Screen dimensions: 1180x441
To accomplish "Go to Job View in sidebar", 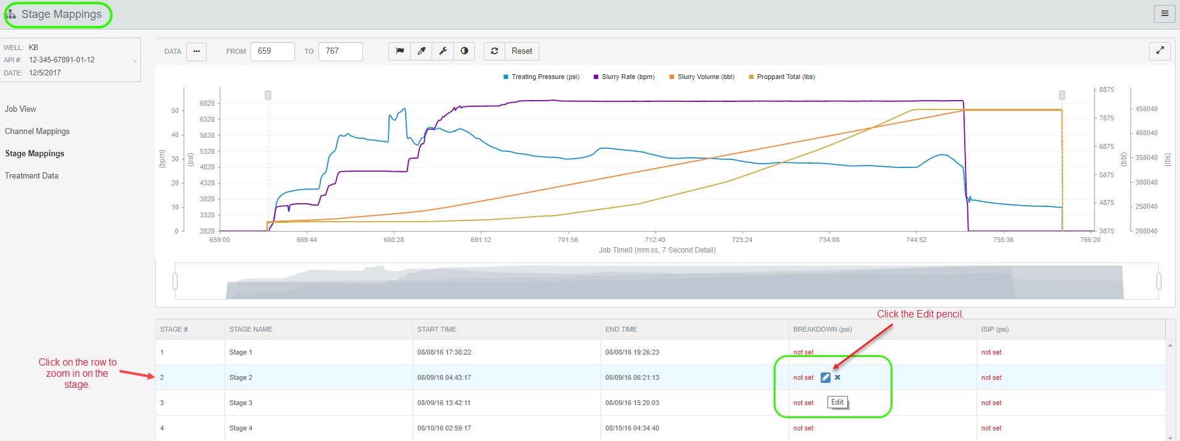I will [x=20, y=109].
